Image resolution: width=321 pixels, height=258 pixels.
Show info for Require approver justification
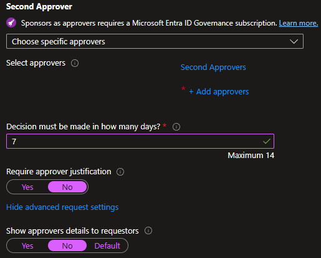(x=120, y=172)
